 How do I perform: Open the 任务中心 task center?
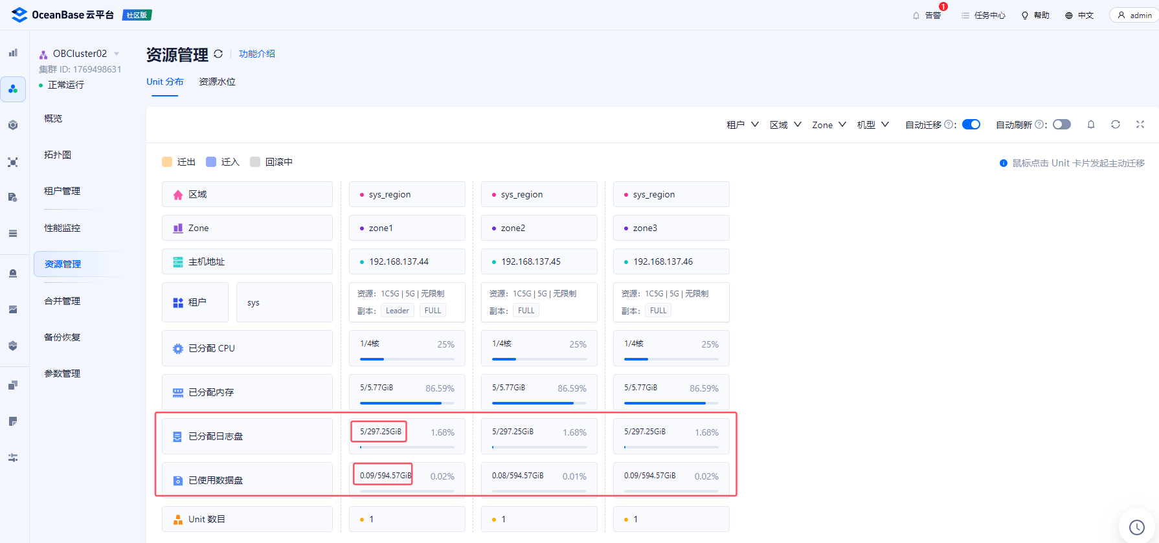tap(983, 16)
